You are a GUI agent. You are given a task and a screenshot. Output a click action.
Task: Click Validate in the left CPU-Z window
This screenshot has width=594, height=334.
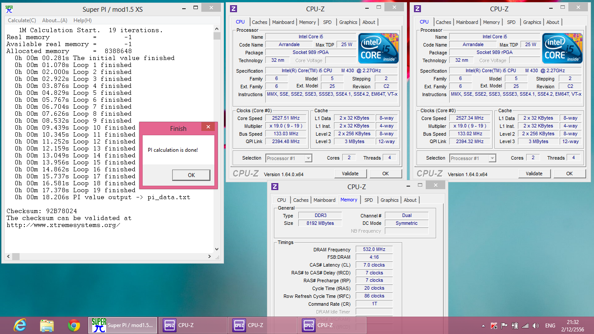pyautogui.click(x=350, y=174)
